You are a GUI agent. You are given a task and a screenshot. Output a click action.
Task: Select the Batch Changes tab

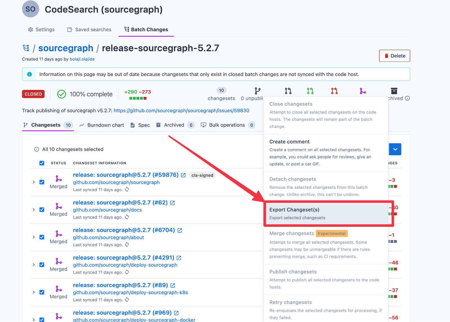pyautogui.click(x=146, y=30)
